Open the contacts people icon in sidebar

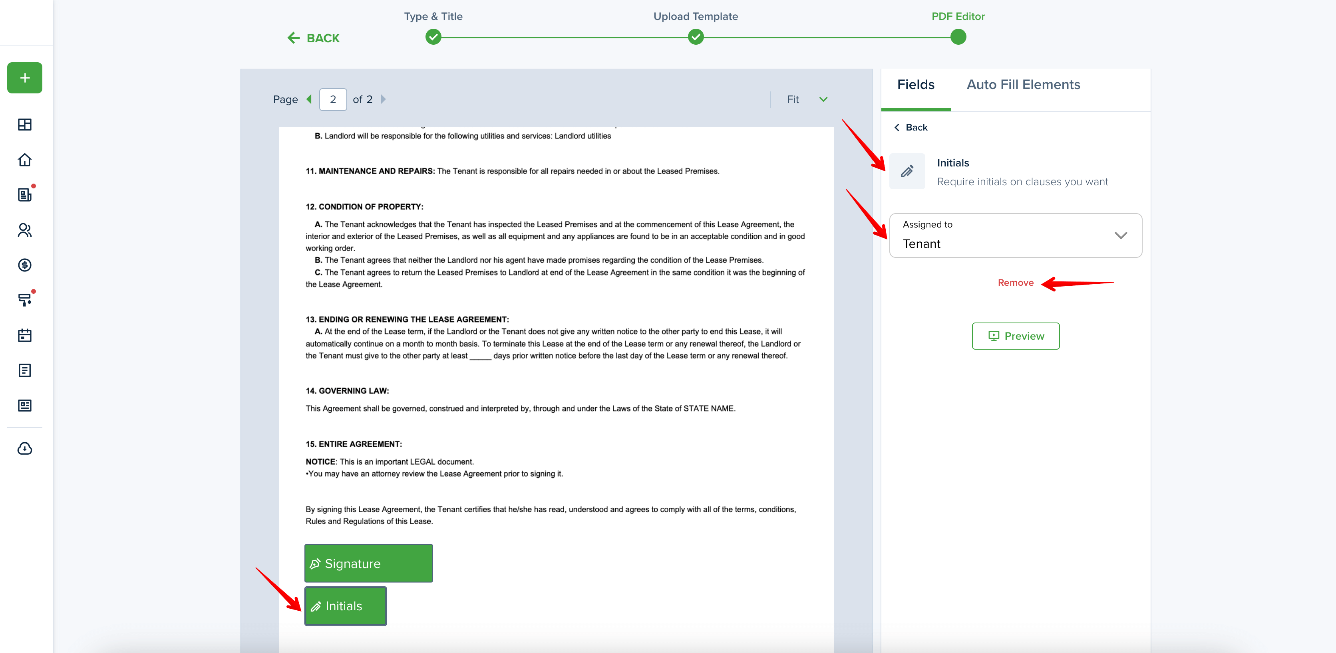point(24,230)
